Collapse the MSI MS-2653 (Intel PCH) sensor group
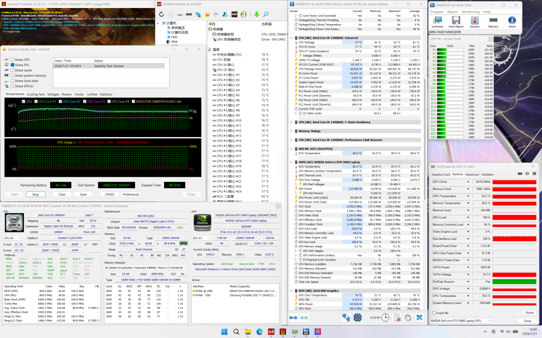The height and width of the screenshot is (338, 542). (292, 149)
